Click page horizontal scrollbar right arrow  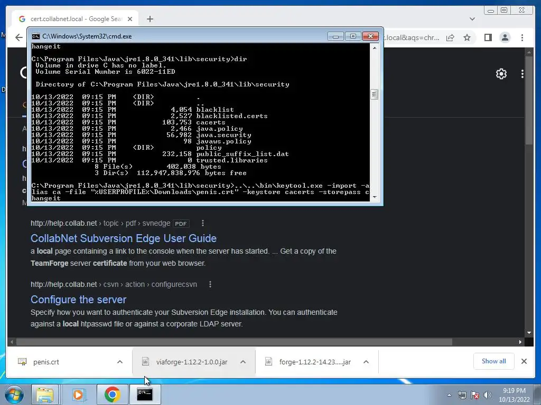click(x=520, y=342)
